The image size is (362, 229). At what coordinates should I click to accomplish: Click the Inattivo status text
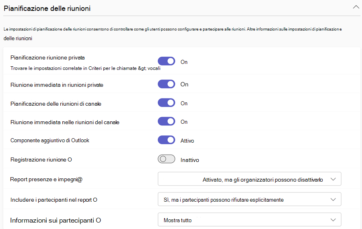[190, 160]
